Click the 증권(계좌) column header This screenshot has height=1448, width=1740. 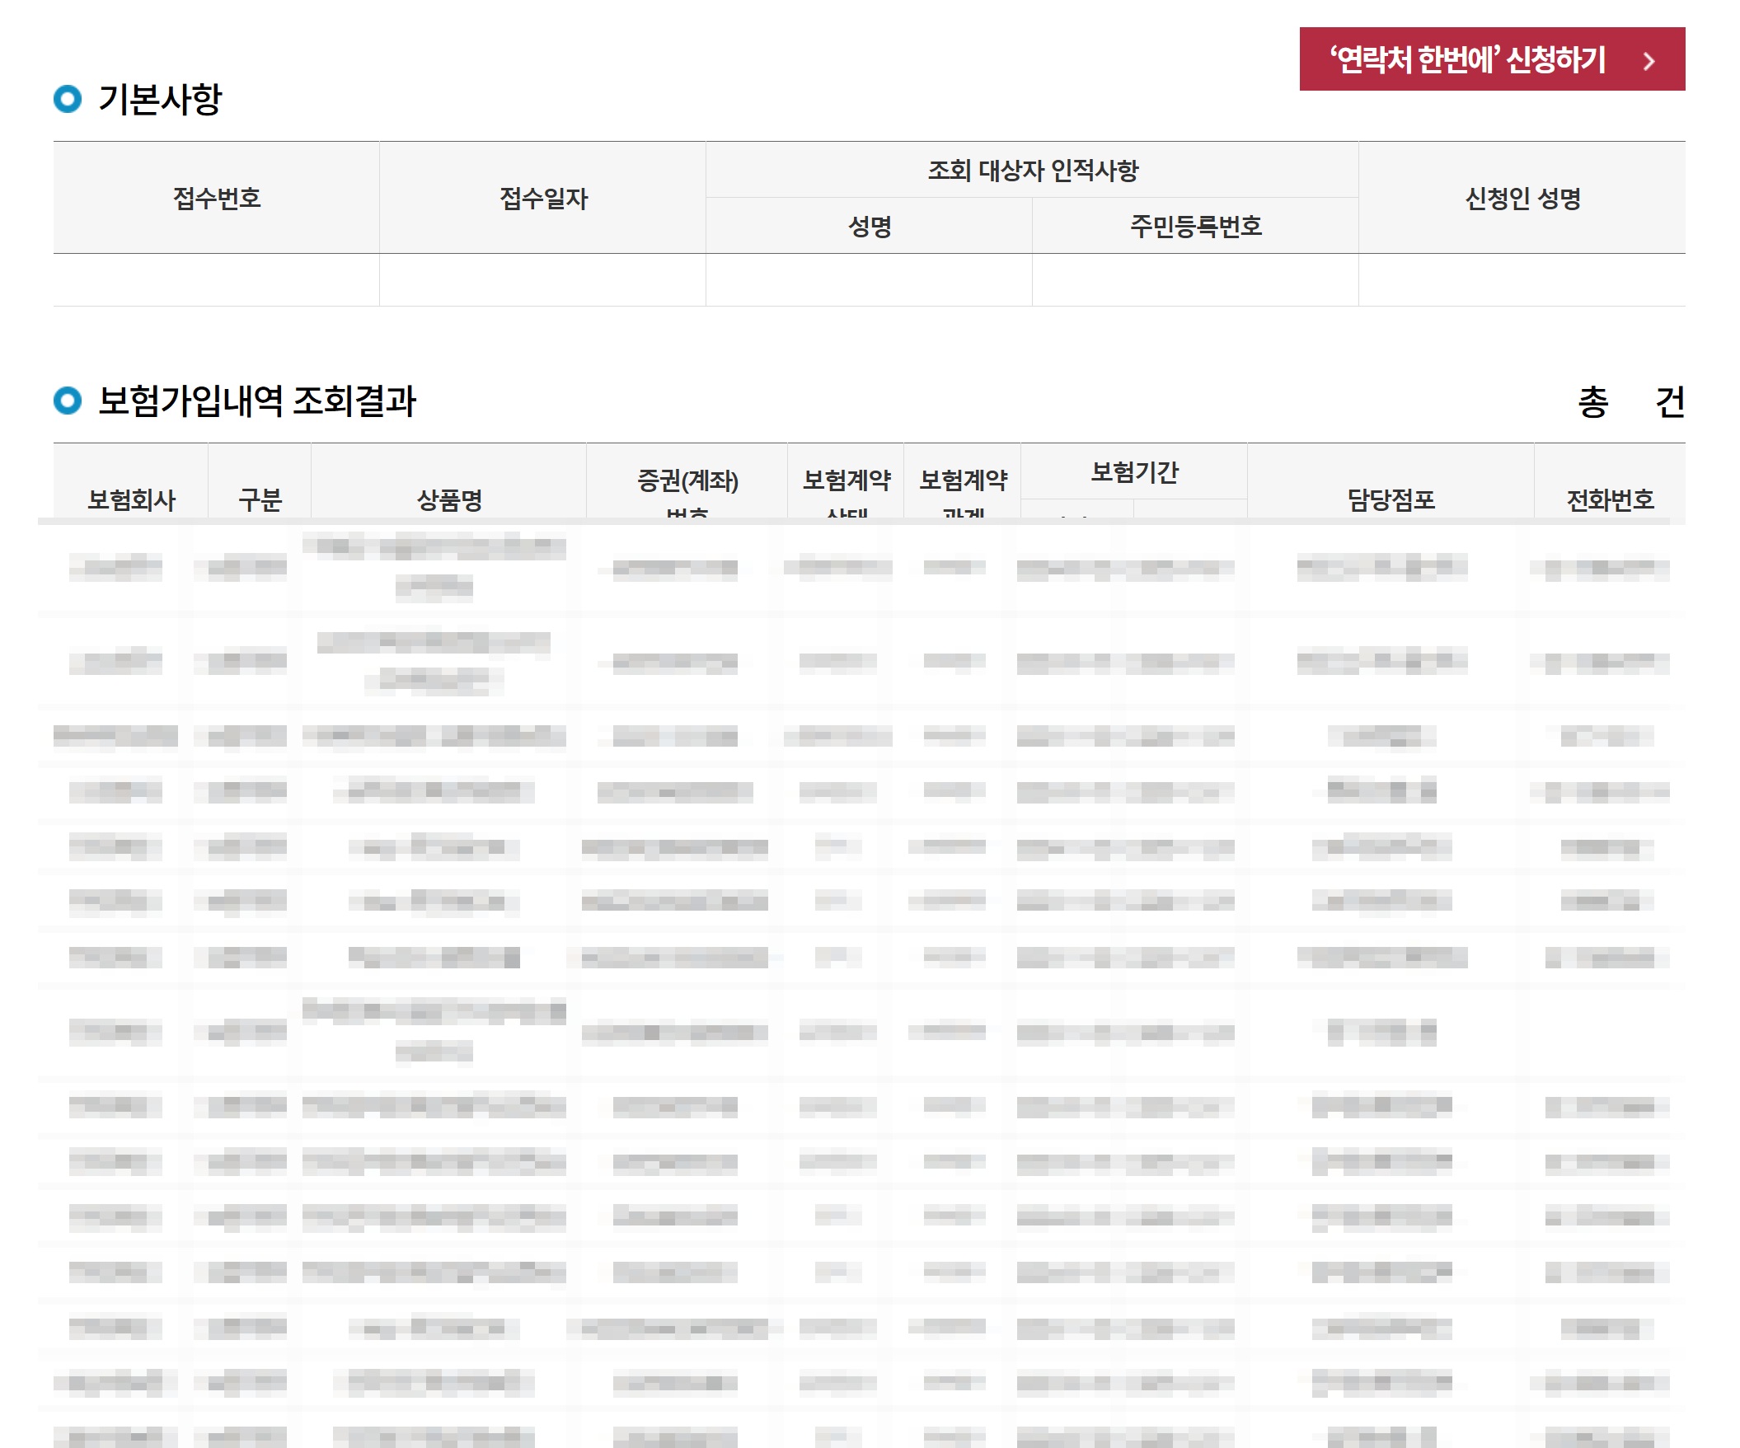(x=687, y=481)
